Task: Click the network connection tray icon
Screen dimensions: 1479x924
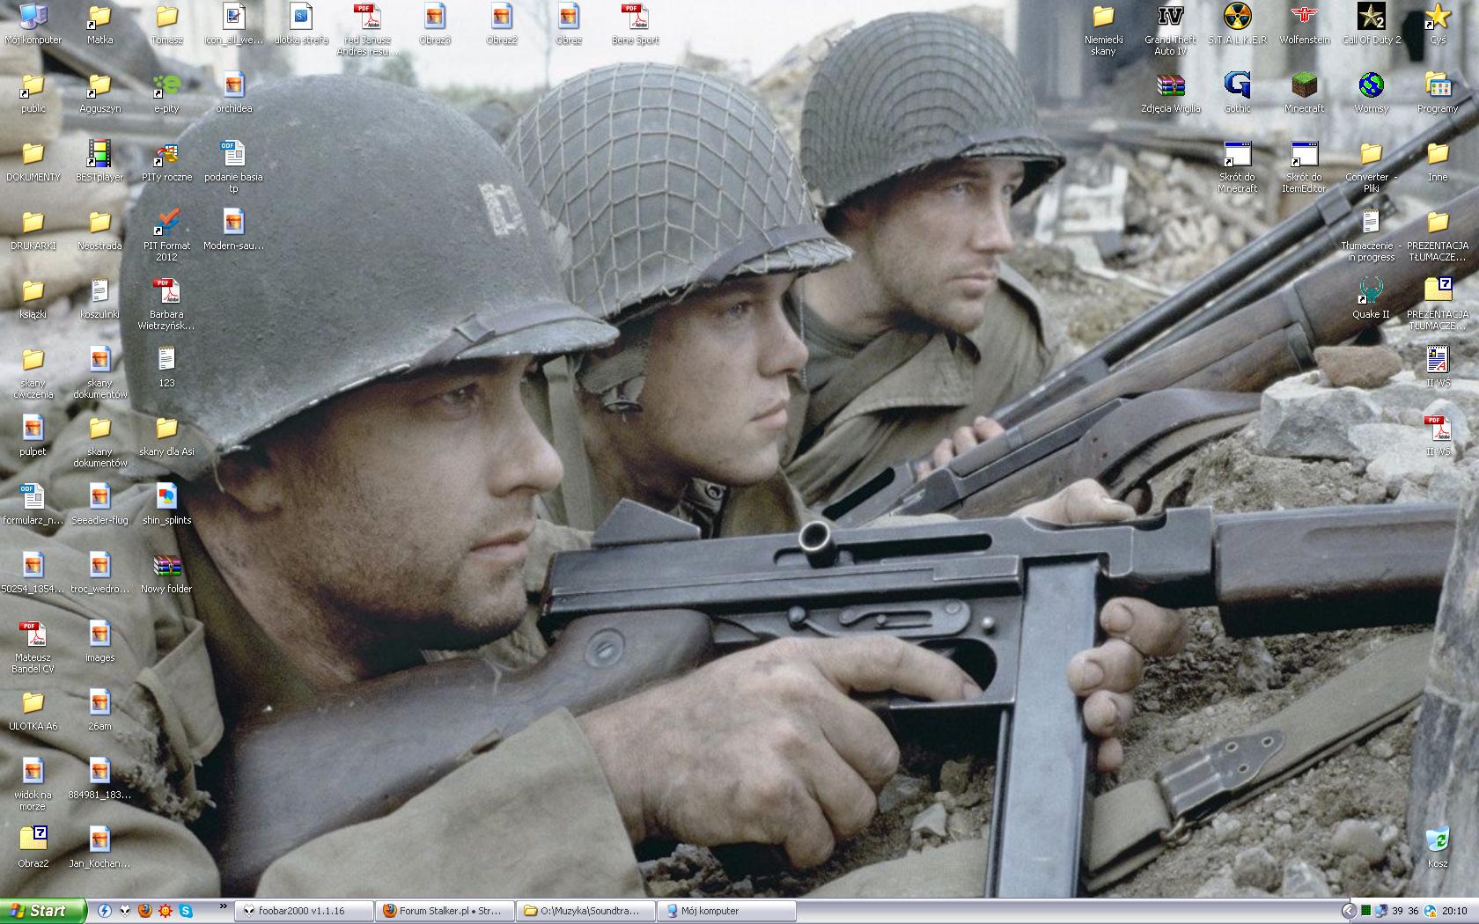Action: (1380, 911)
